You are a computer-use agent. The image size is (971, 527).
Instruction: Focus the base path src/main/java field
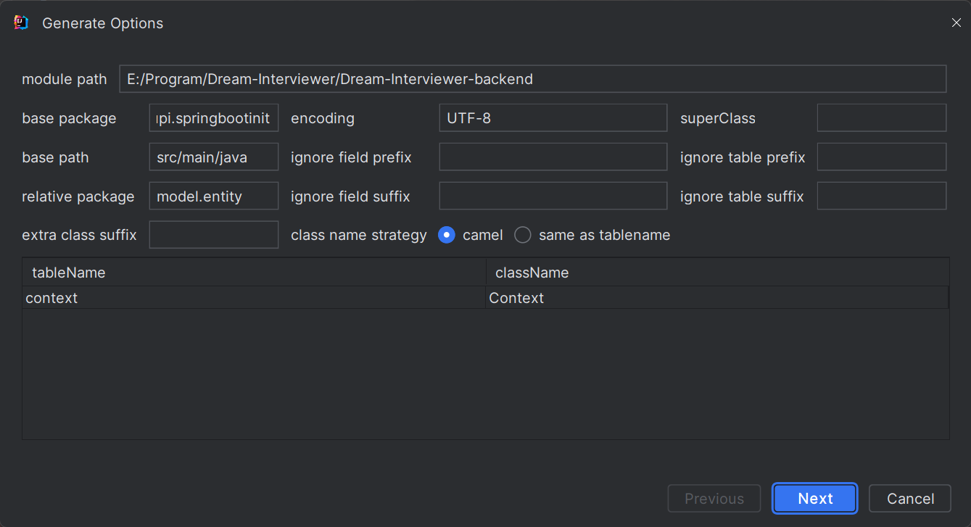pos(213,157)
